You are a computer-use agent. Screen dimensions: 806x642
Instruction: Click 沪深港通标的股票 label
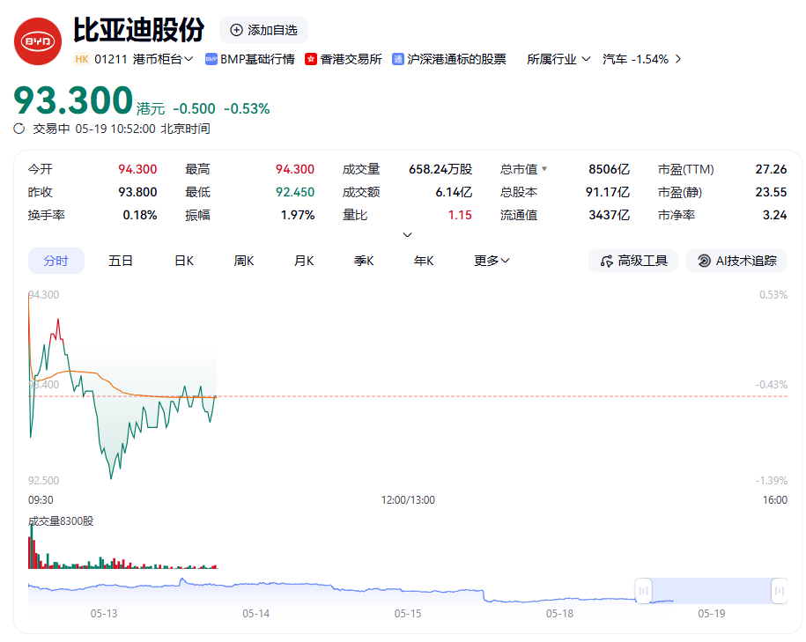tap(456, 59)
